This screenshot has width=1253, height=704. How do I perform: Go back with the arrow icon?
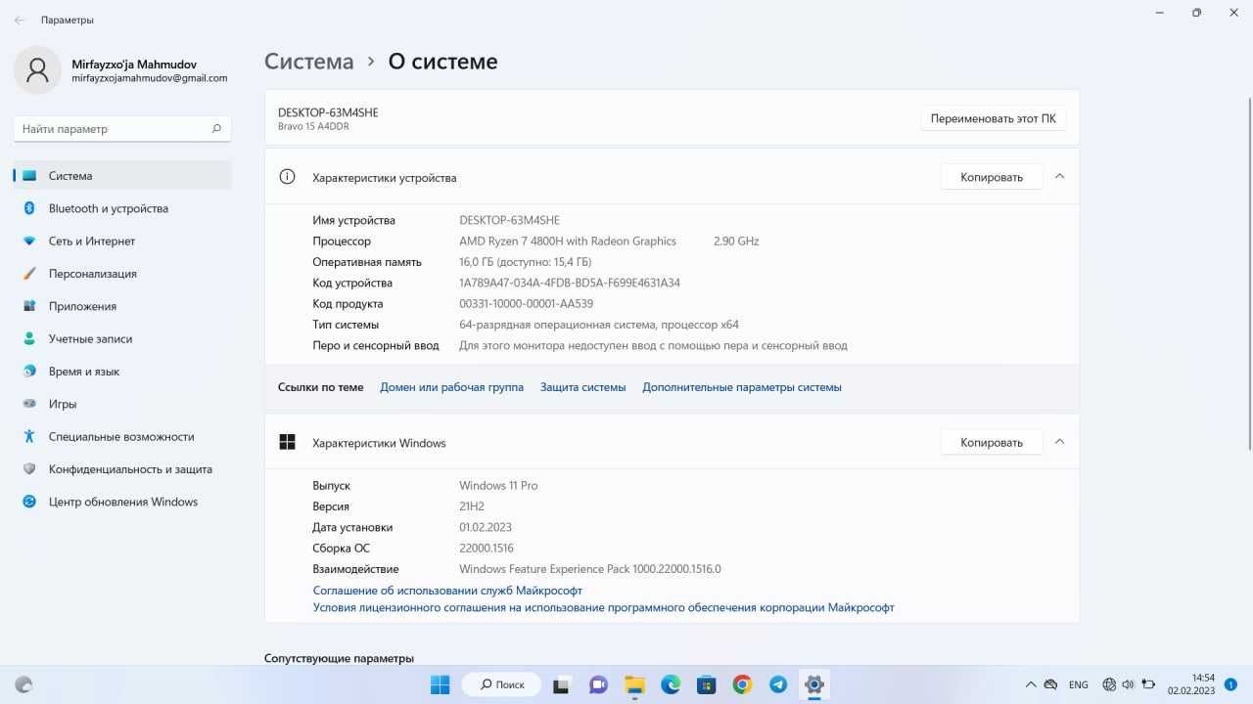[x=20, y=20]
